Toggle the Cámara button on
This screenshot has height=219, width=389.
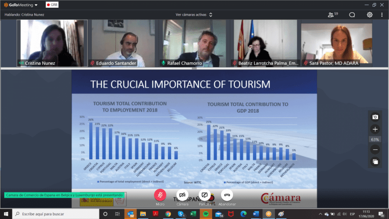pyautogui.click(x=183, y=195)
